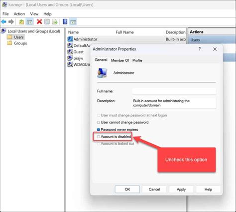Click the Users heading in Actions pane
The height and width of the screenshot is (212, 236).
(195, 40)
